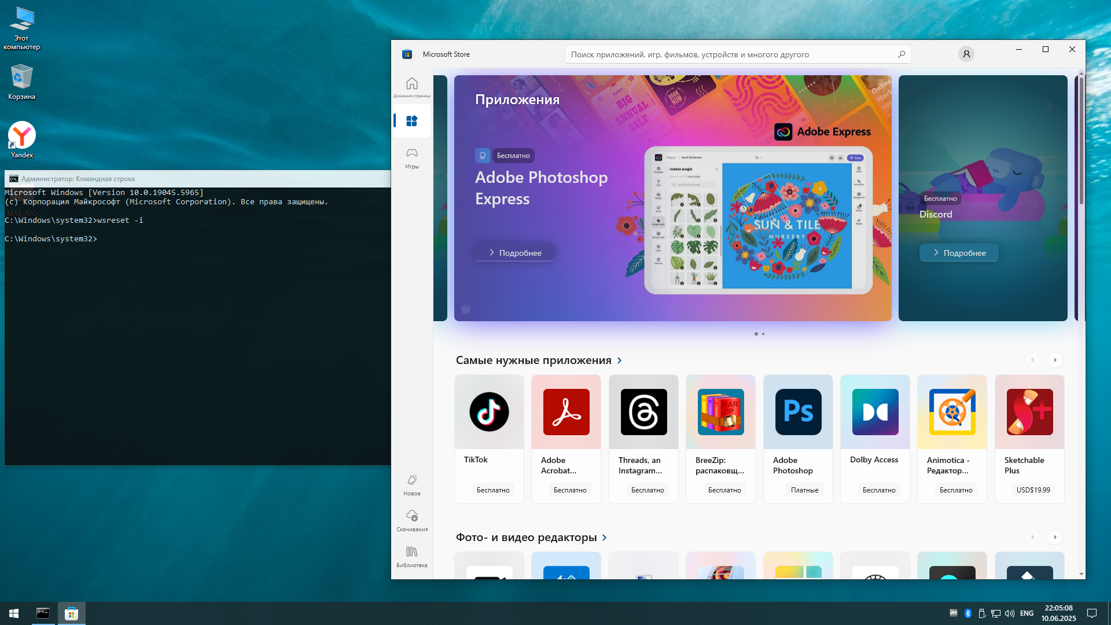Select the Приложения section in the sidebar
The image size is (1111, 625).
[413, 121]
